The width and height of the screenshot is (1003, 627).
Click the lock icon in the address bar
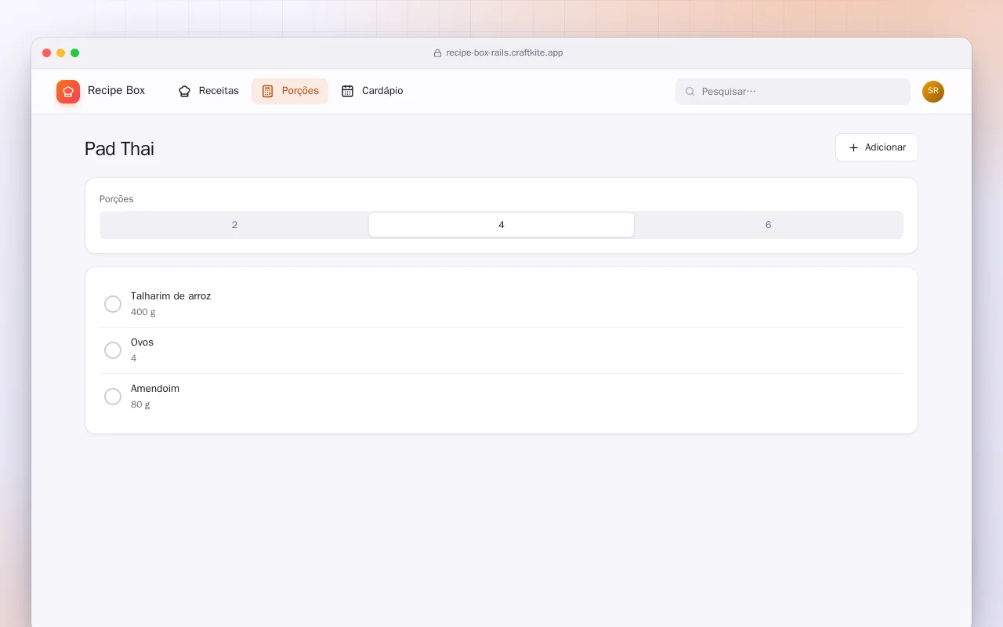pos(438,53)
